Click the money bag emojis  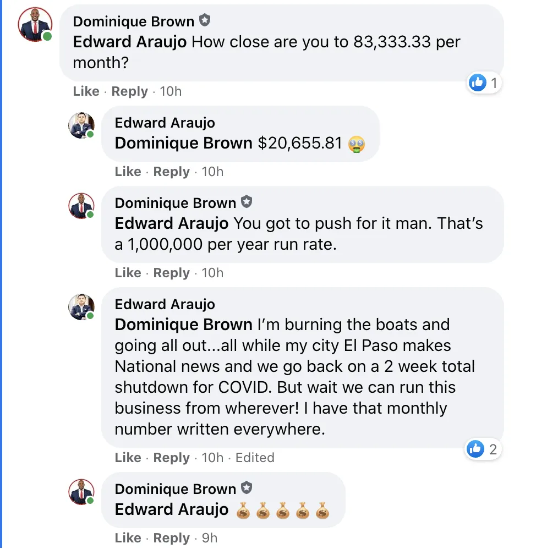[x=283, y=510]
